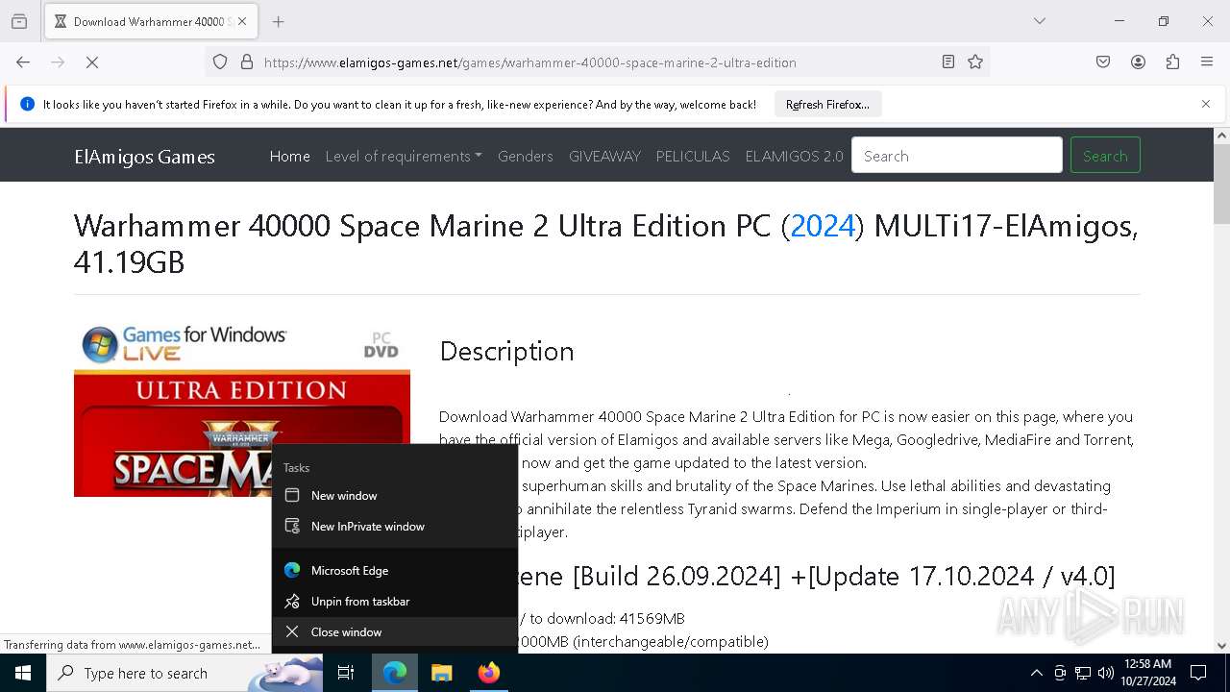Open the extensions puzzle icon
The image size is (1230, 692).
[1172, 62]
